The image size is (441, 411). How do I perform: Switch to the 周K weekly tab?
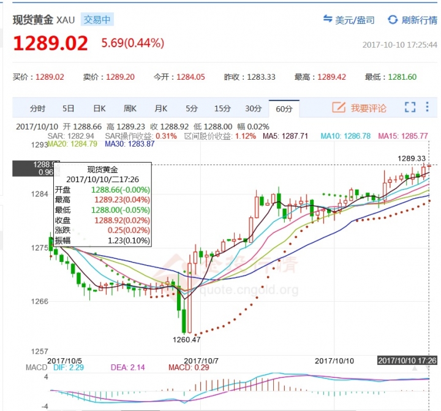coord(130,109)
